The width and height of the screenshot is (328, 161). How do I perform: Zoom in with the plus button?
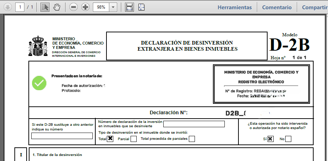(85, 7)
